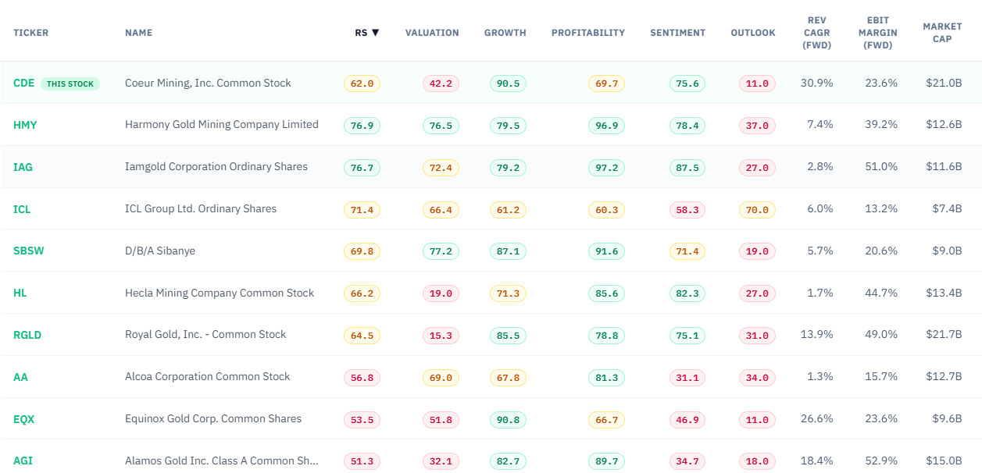This screenshot has width=982, height=473.
Task: Select Equinox Gold Corp. Common Shares name
Action: point(213,418)
